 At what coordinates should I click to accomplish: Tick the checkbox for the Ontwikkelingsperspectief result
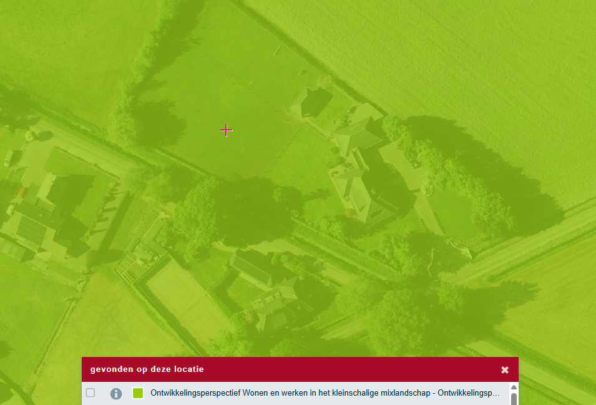point(90,393)
